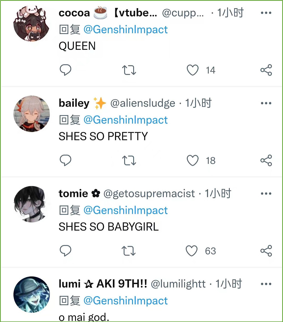Reply to cocoa's QUEEN tweet
This screenshot has height=322, width=283.
[x=65, y=70]
